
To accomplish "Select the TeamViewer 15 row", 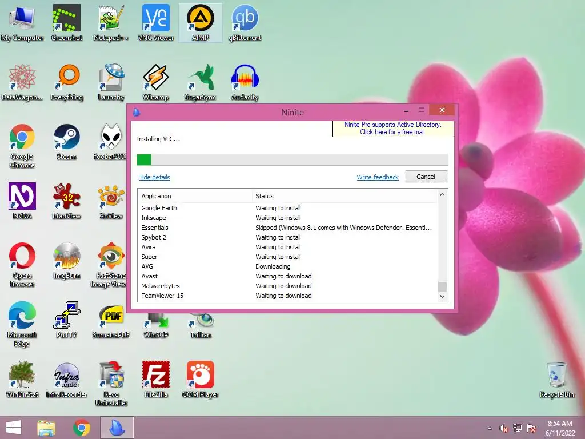I will point(287,296).
